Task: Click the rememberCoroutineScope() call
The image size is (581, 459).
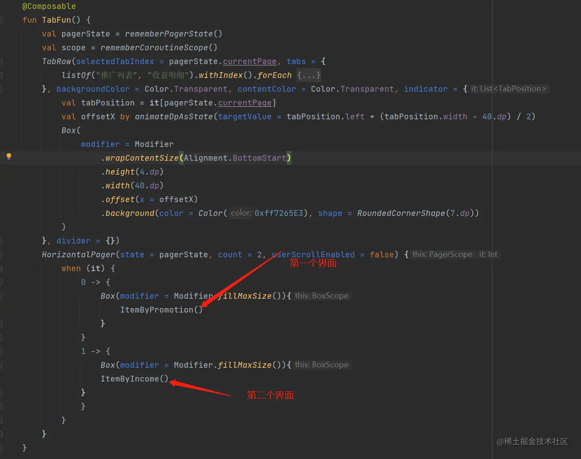Action: click(159, 48)
